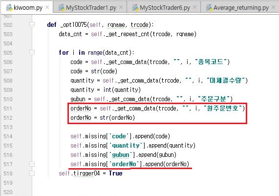The width and height of the screenshot is (279, 196).
Task: Click the '미체결수량' string literal
Action: (x=226, y=80)
